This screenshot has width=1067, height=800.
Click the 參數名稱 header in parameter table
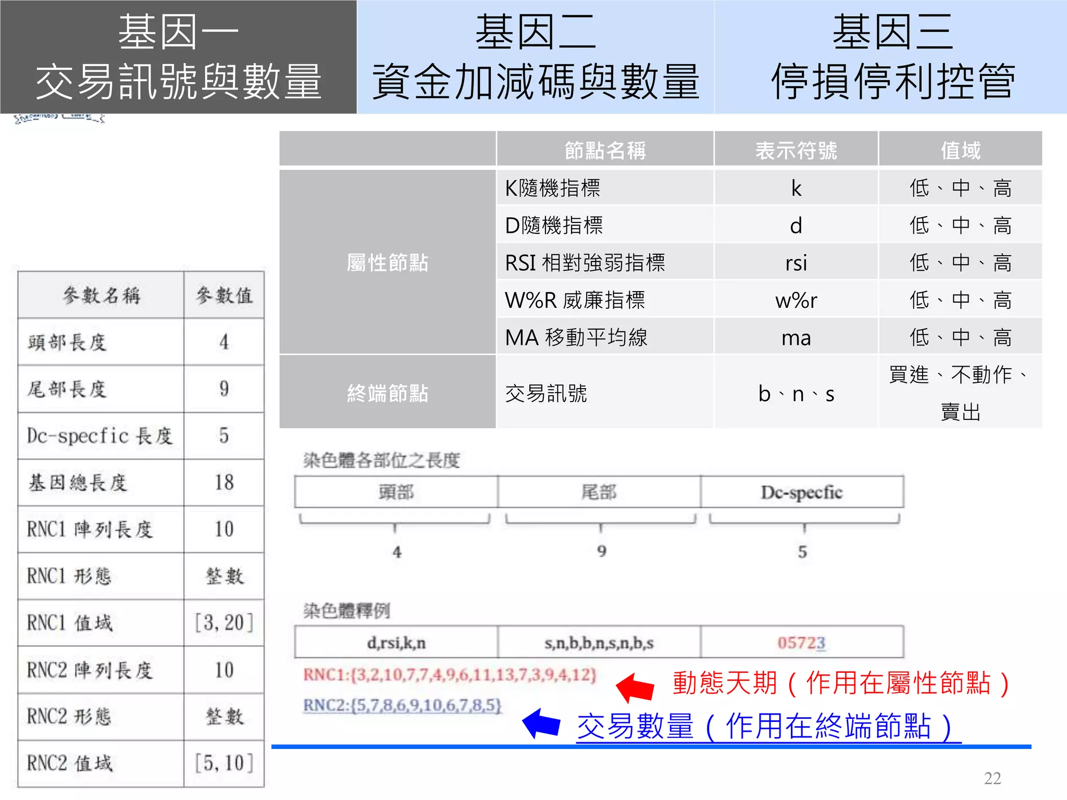[x=101, y=295]
